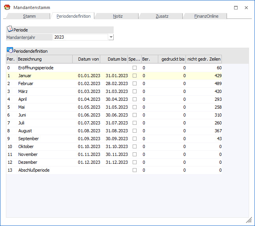Enable the checkbox in the Eröffnungsperiode row
The height and width of the screenshot is (226, 255).
tap(135, 68)
